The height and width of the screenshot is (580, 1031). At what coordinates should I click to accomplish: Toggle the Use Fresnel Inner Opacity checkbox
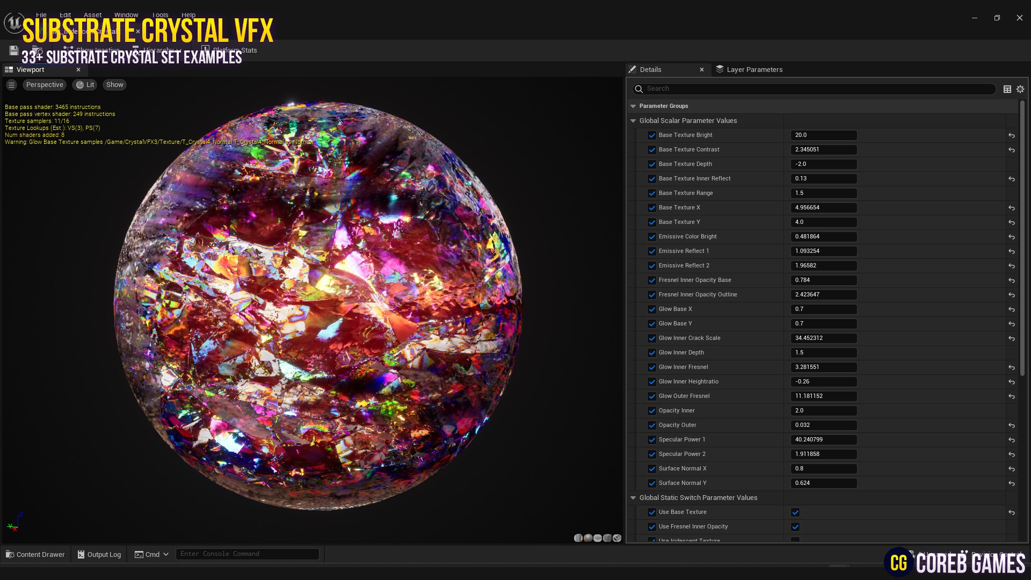795,527
